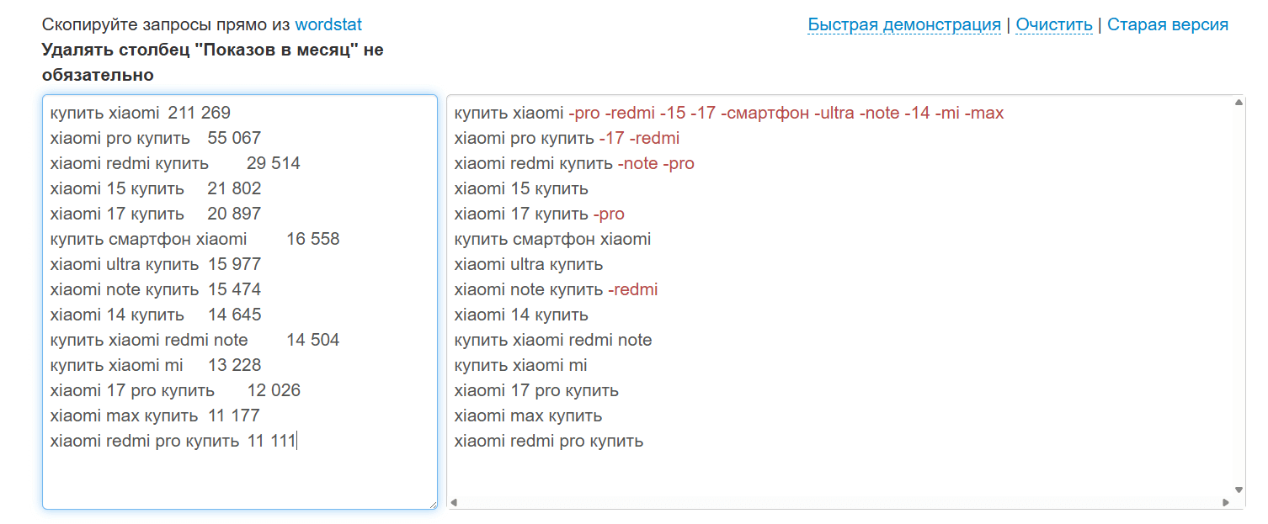The width and height of the screenshot is (1268, 524).
Task: Click the red minus-words after first result "купить xiaomi"
Action: click(786, 113)
